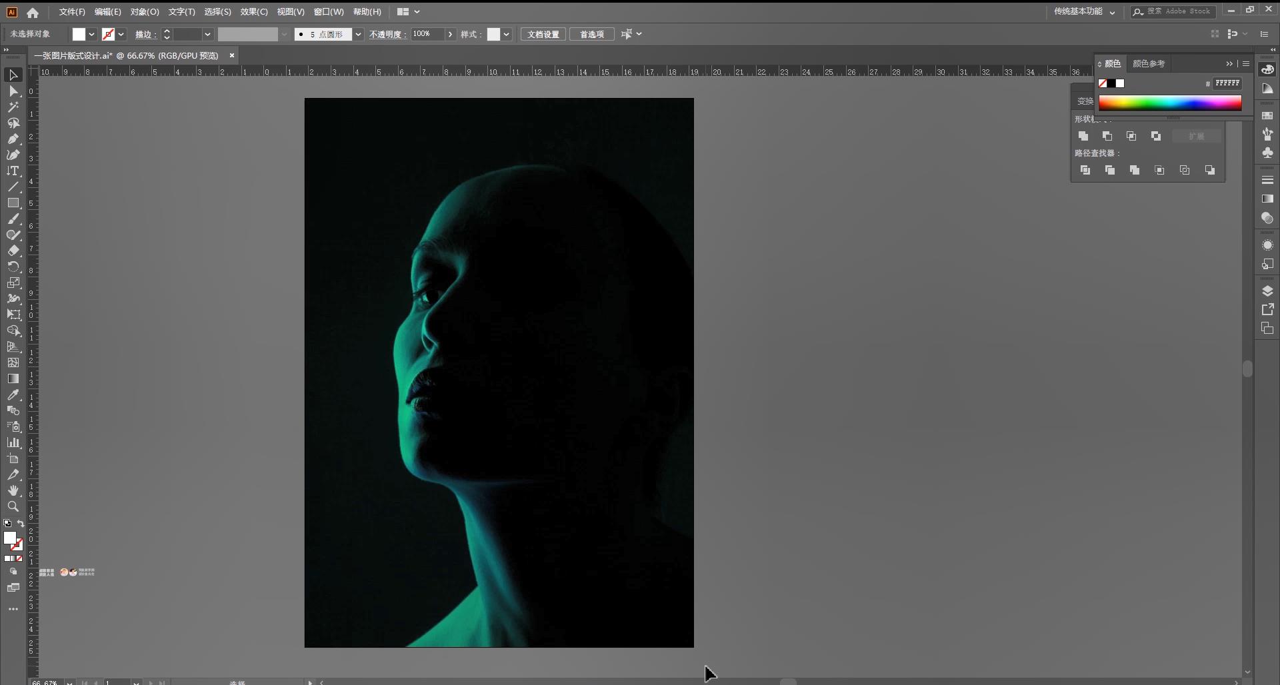Viewport: 1280px width, 685px height.
Task: Click the hex color field FFFFFF
Action: point(1227,83)
